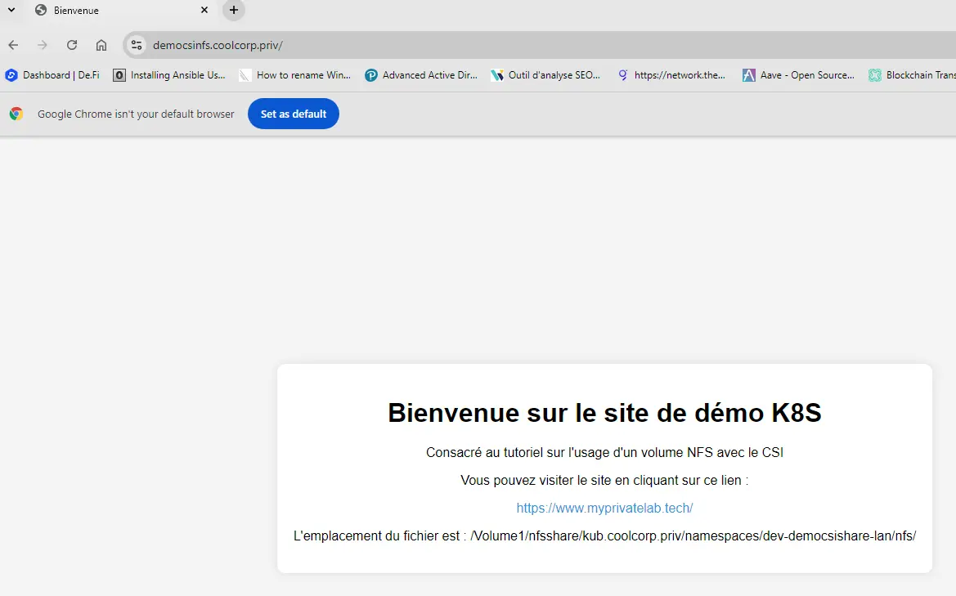Screen dimensions: 956x596
Task: Open site information icon in address bar
Action: [137, 45]
